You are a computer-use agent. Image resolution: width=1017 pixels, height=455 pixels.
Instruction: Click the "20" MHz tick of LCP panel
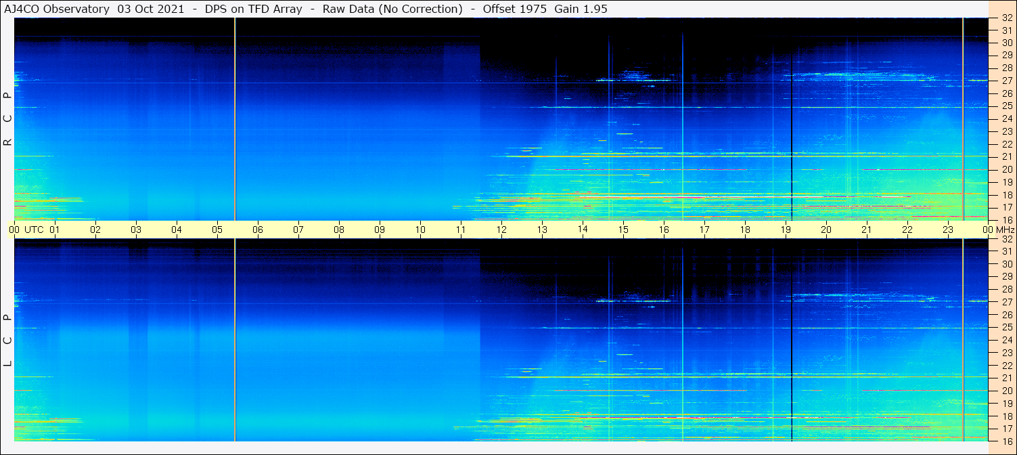tap(1007, 391)
